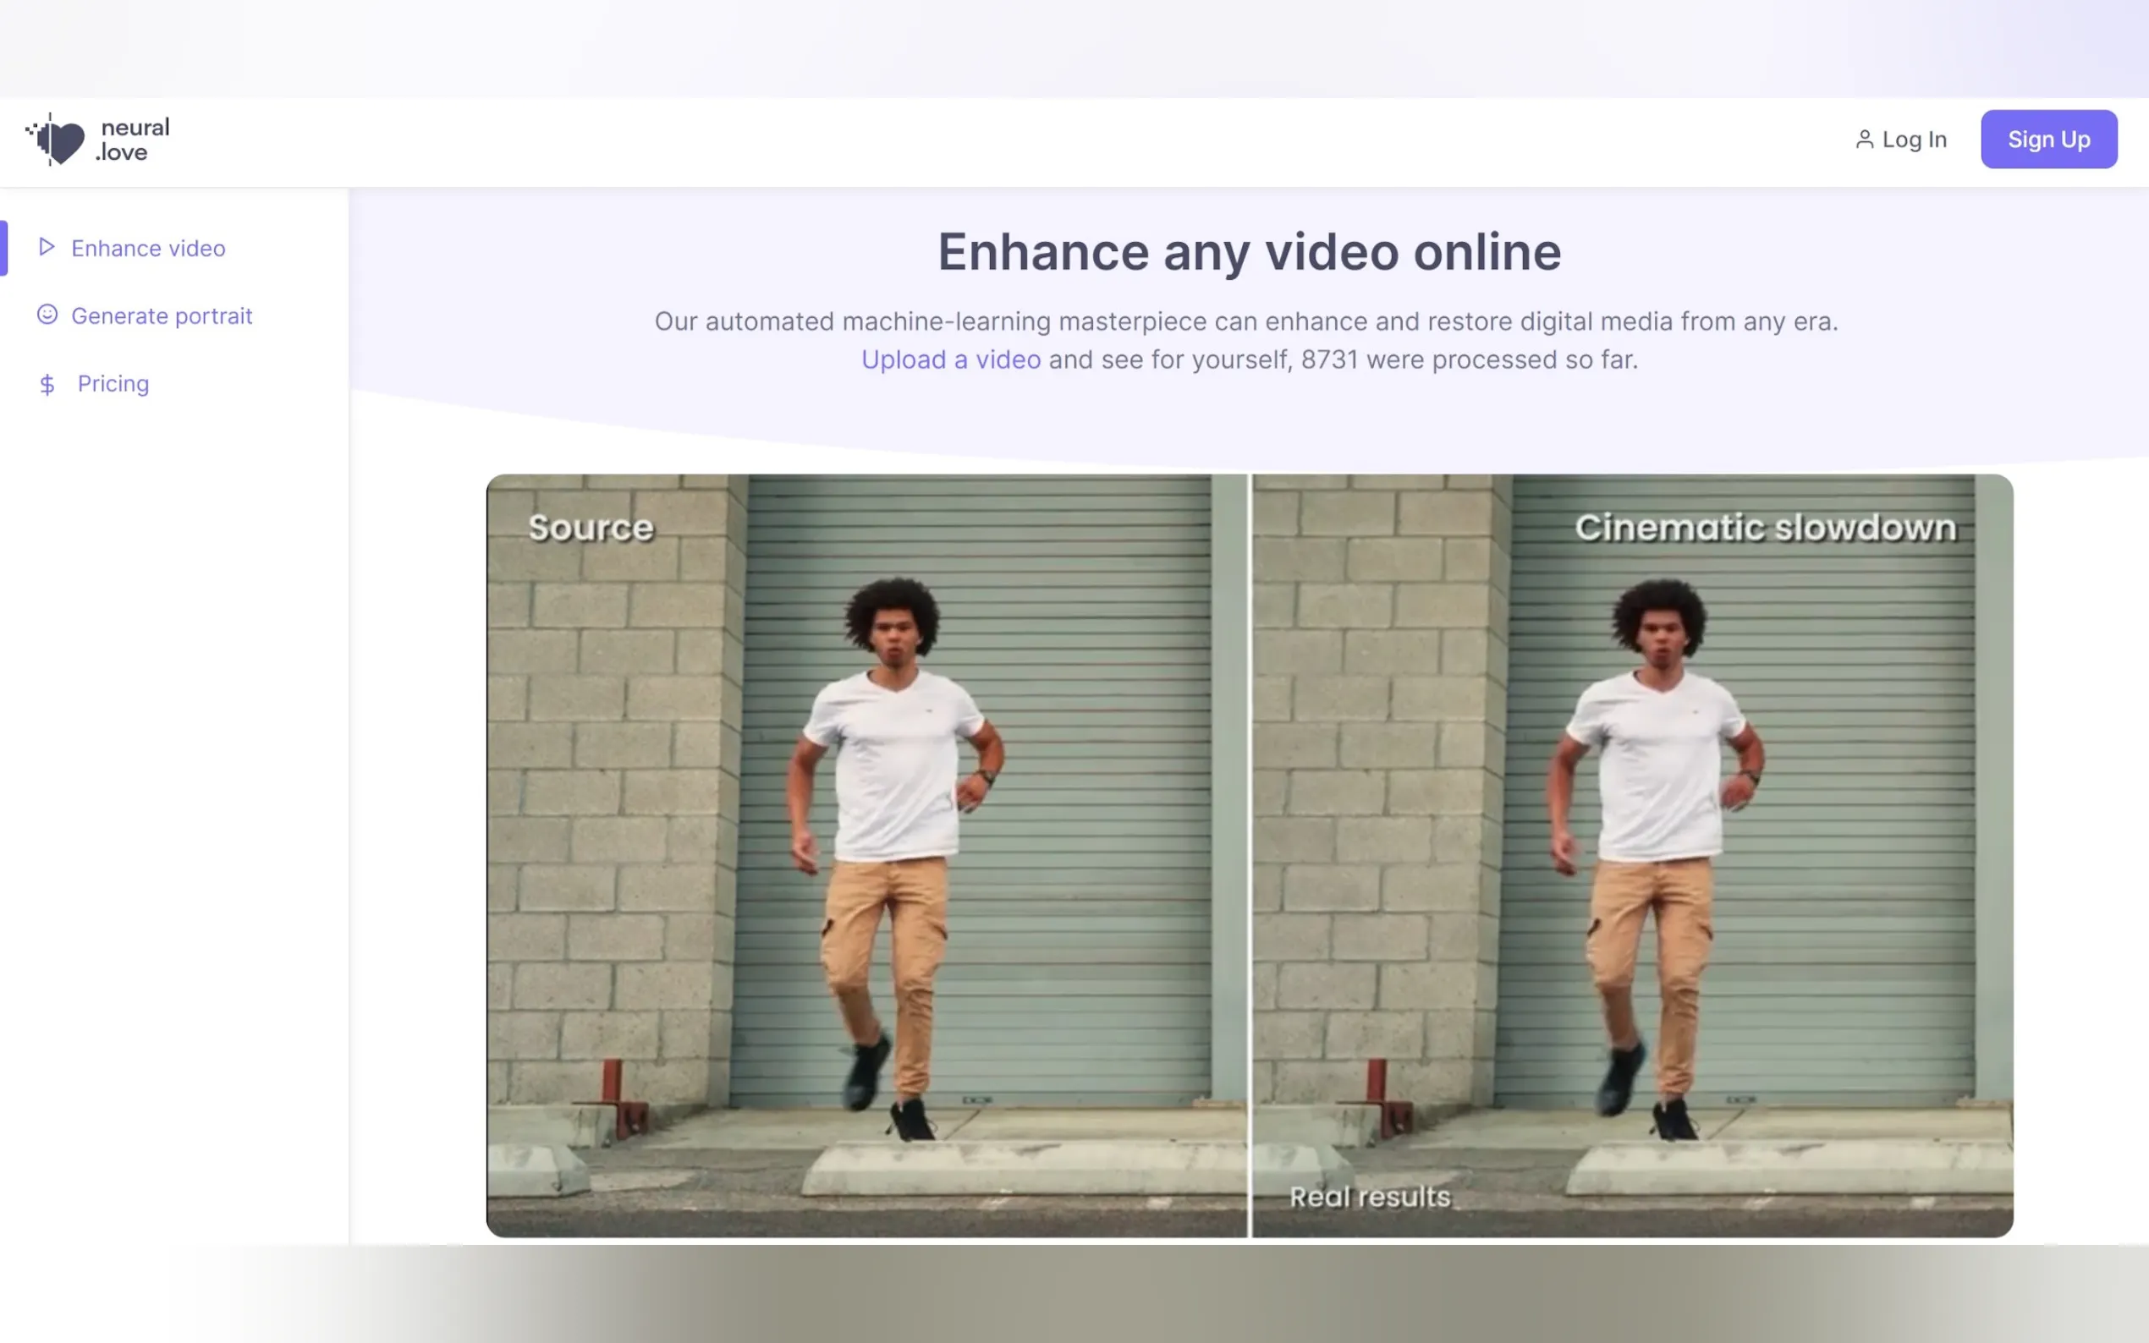Open the Enhance video sidebar item
The width and height of the screenshot is (2149, 1343).
pyautogui.click(x=147, y=248)
